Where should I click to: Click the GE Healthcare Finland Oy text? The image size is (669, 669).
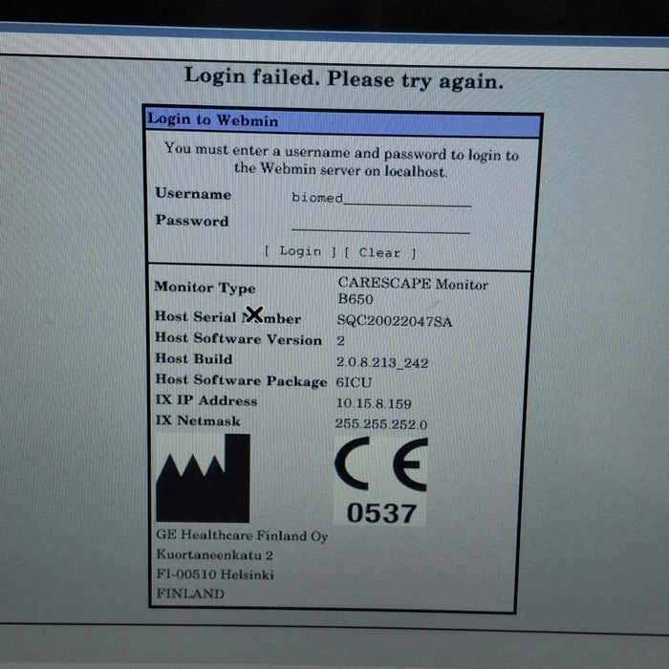(241, 536)
